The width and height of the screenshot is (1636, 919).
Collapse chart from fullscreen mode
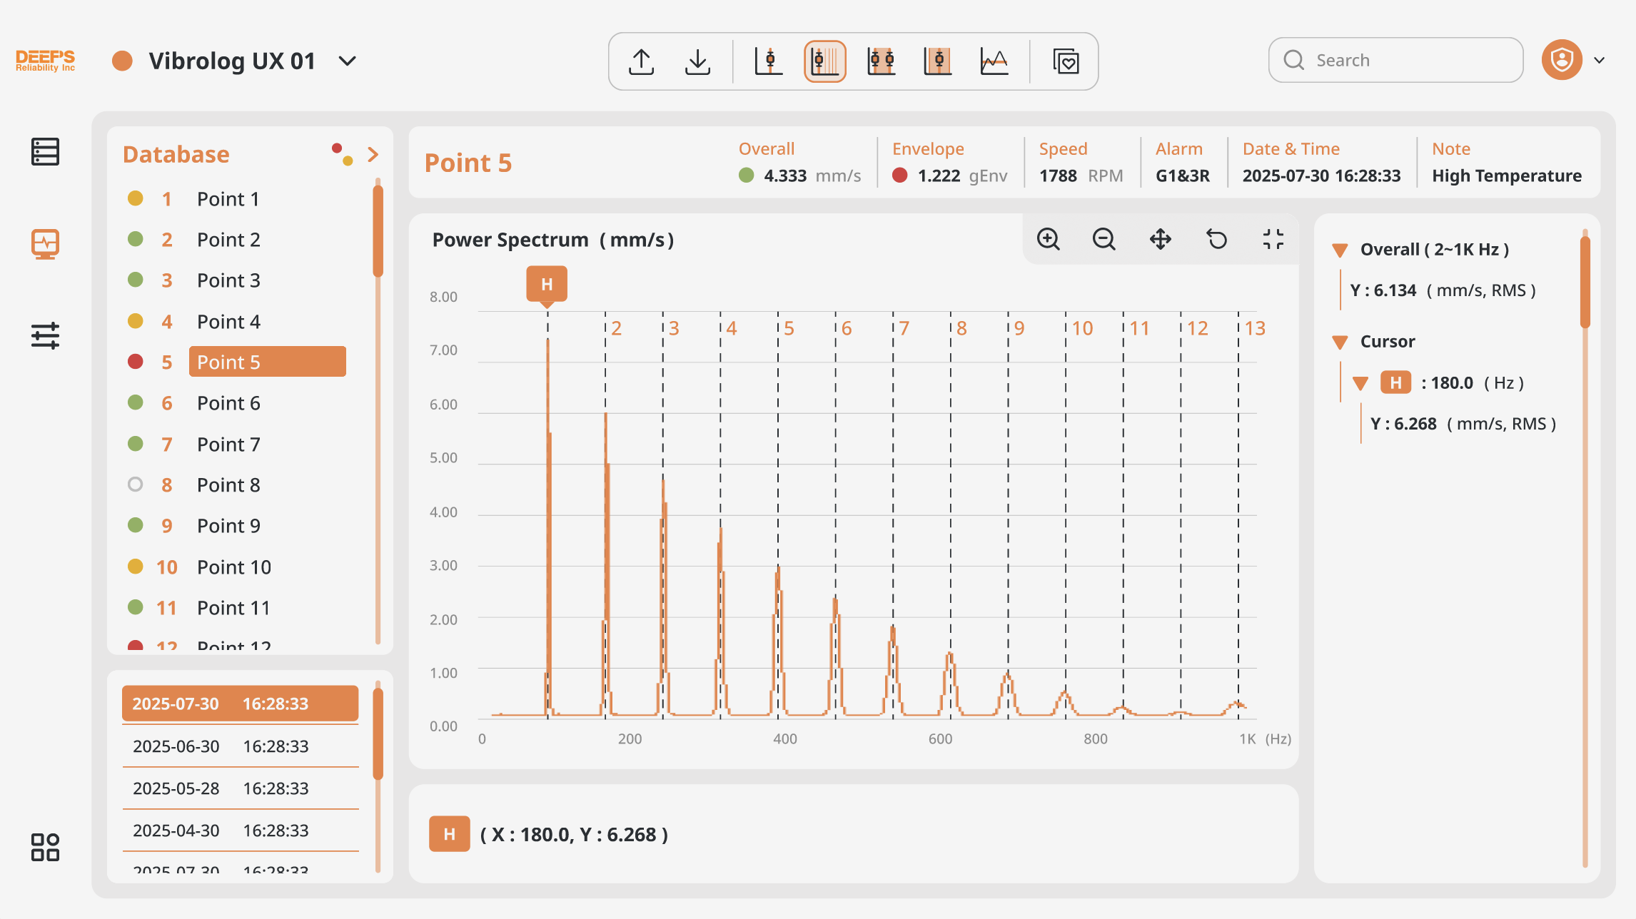tap(1273, 239)
